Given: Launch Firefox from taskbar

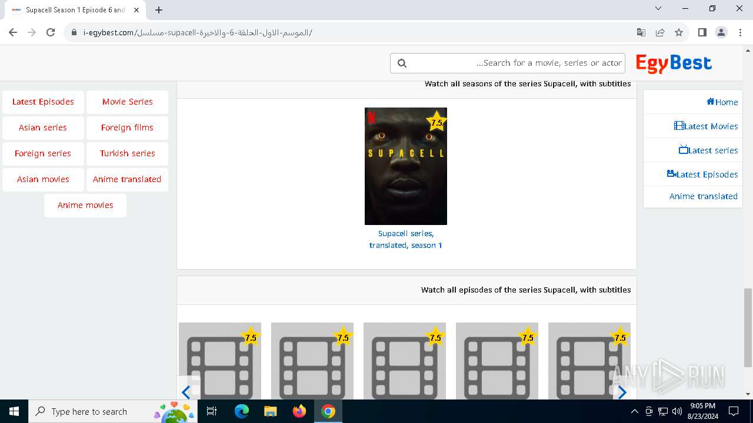Looking at the screenshot, I should pos(299,411).
